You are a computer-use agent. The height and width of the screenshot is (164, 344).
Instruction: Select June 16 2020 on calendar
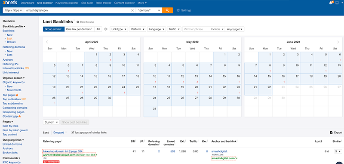tap(279, 79)
